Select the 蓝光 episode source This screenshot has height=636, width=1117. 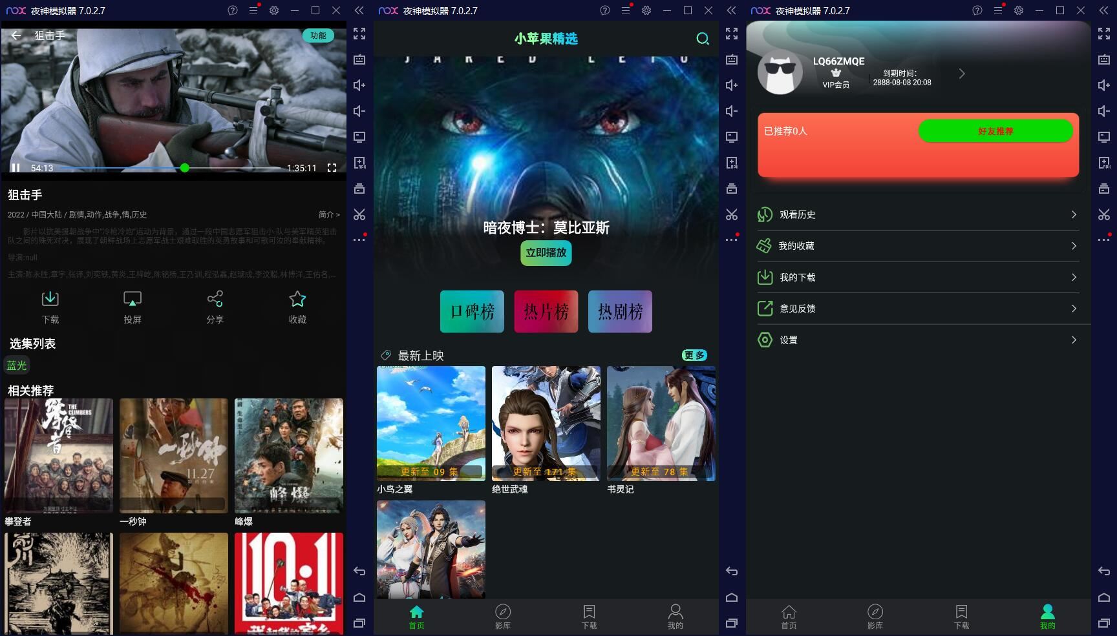tap(17, 365)
